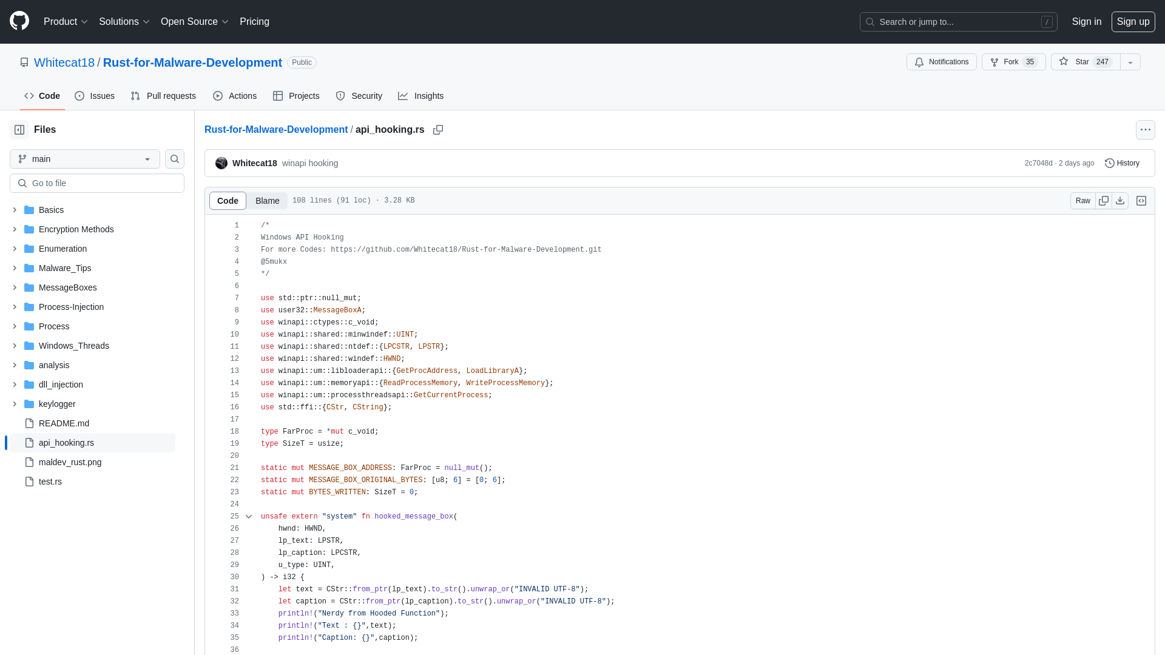The height and width of the screenshot is (655, 1165).
Task: Click the README.md file icon
Action: (29, 423)
